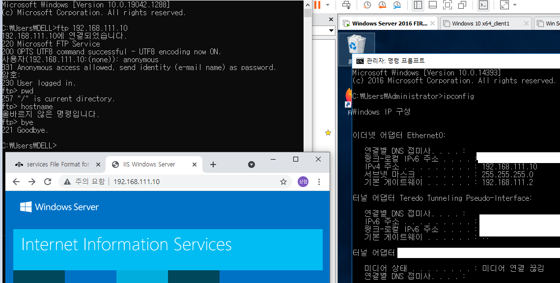The height and width of the screenshot is (283, 560).
Task: Click the default gateway 192.168.111.2 value
Action: [507, 182]
